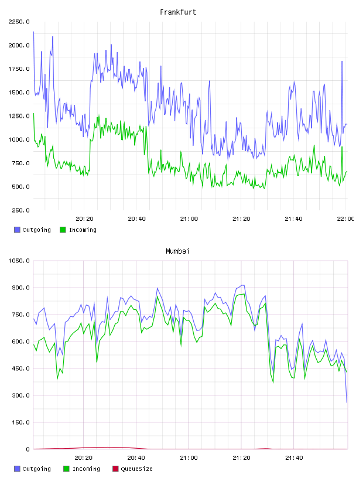Click the 900.0 y-axis label on Mumbai
Viewport: 356px width, 478px height.
pyautogui.click(x=20, y=288)
